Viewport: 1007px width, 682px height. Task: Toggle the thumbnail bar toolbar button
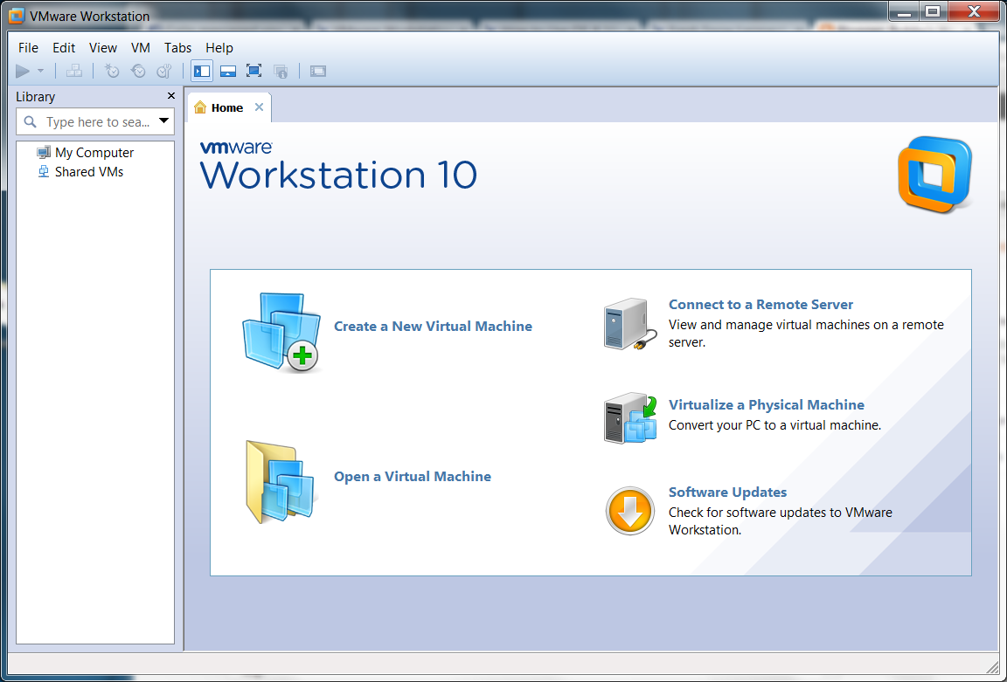click(228, 72)
